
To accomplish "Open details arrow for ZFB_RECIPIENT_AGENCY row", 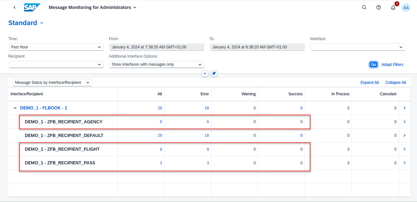I will (x=405, y=122).
